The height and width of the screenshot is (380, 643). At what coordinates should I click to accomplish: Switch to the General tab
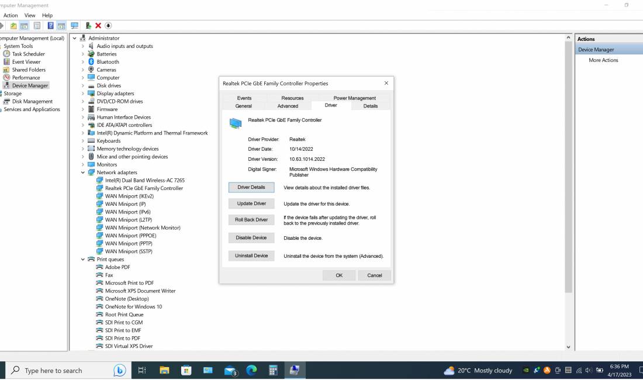click(244, 106)
